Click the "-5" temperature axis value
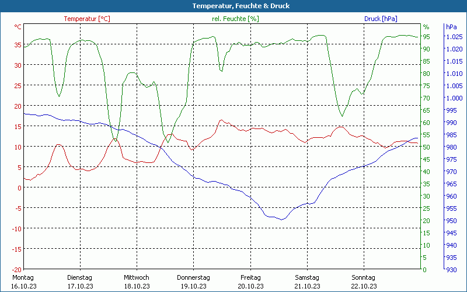The width and height of the screenshot is (467, 292). pyautogui.click(x=18, y=208)
